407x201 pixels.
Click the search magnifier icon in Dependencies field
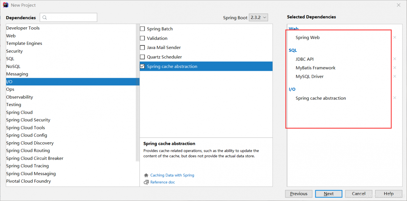(x=45, y=17)
